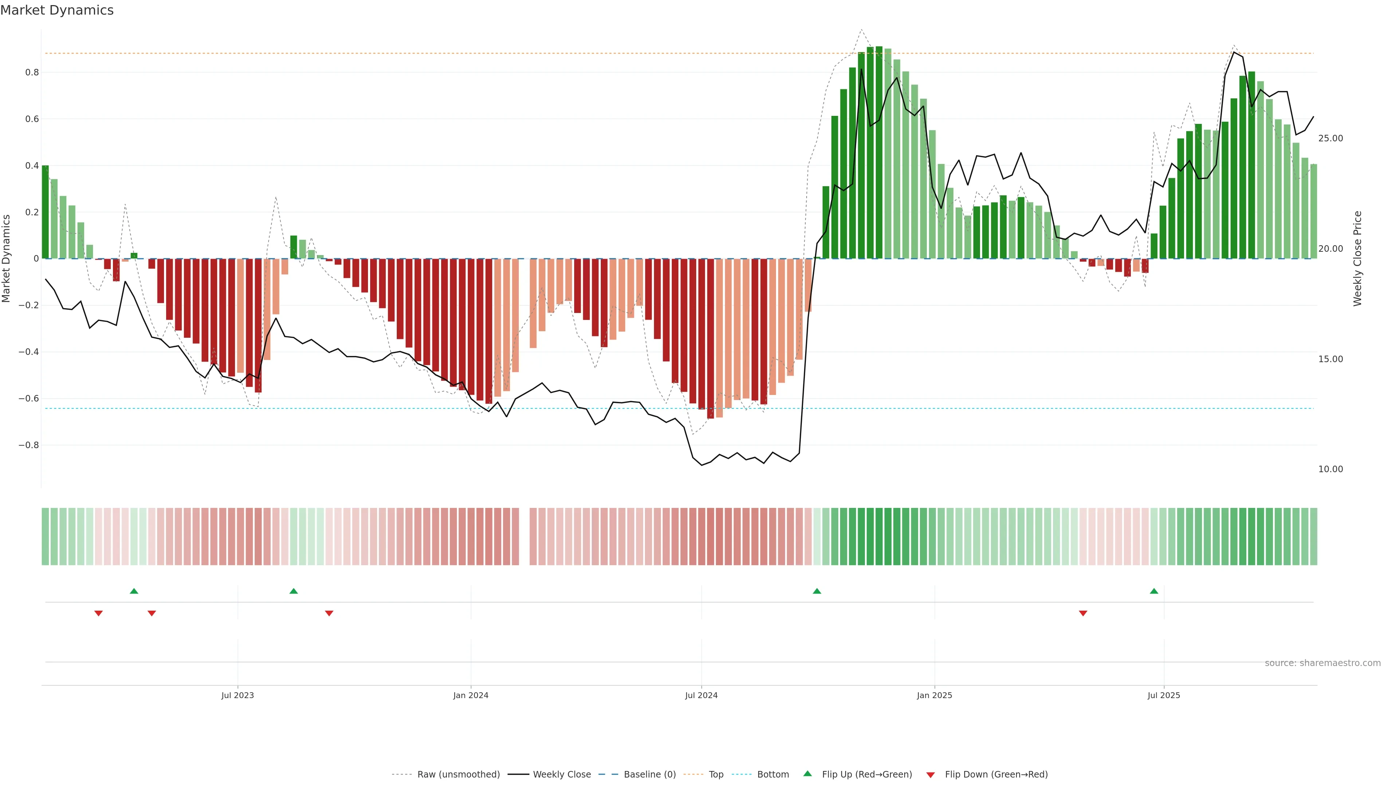
Task: Click the Bottom legend entry
Action: tap(773, 774)
